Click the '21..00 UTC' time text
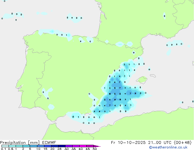The width and height of the screenshot is (194, 150). (x=160, y=143)
